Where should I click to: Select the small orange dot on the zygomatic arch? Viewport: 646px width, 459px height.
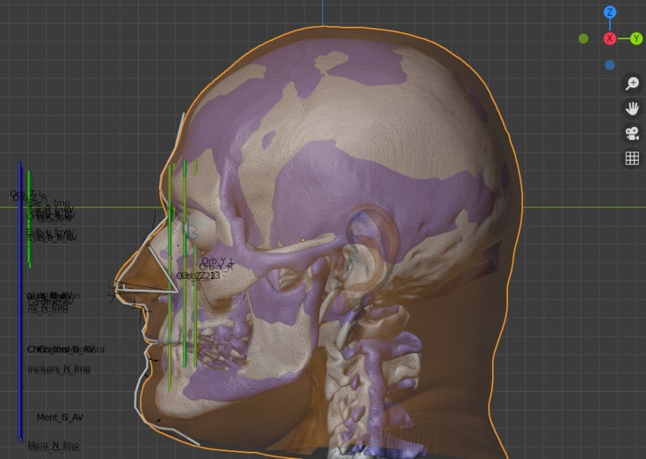pyautogui.click(x=303, y=240)
